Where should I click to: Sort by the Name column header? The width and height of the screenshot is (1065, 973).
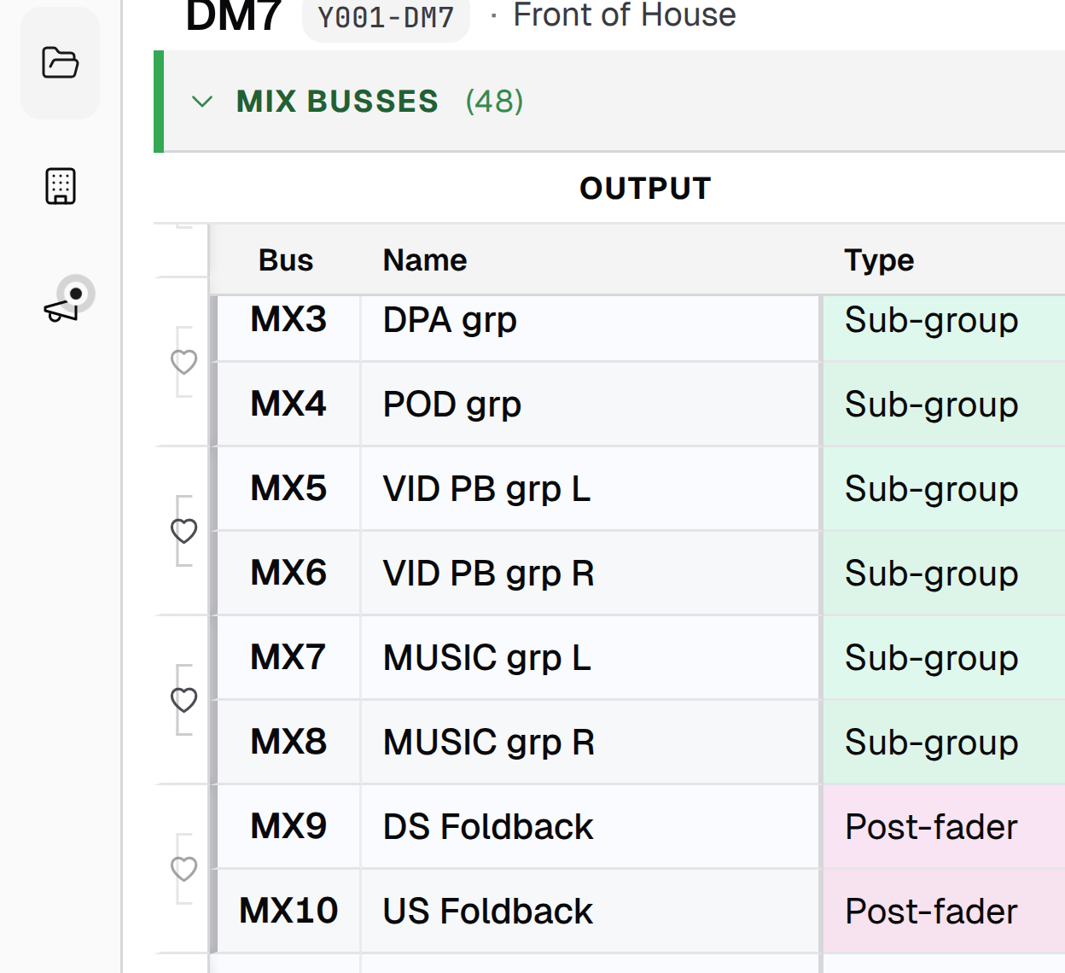point(425,260)
